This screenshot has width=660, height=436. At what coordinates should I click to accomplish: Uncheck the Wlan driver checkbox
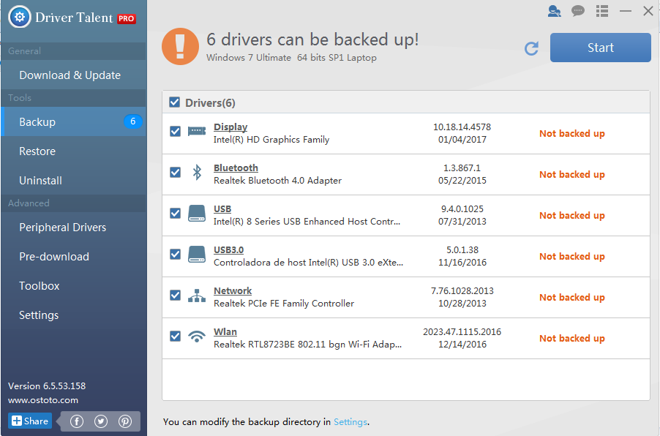[175, 337]
